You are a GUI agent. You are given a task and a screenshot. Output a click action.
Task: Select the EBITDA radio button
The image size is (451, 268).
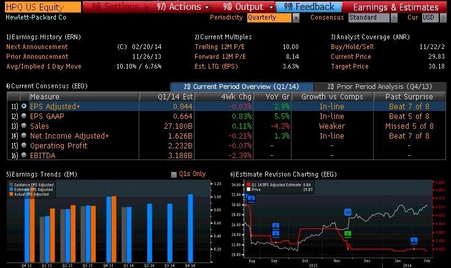(24, 155)
